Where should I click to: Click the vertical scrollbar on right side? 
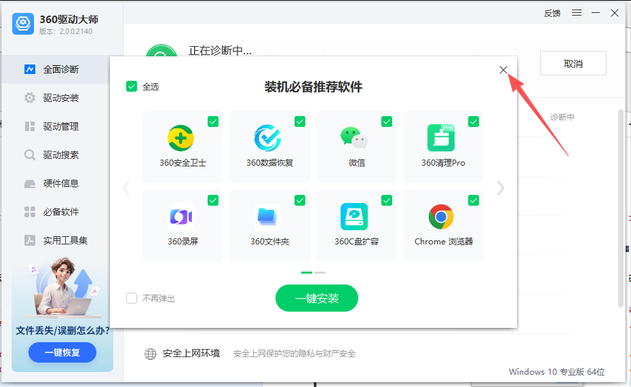point(621,208)
